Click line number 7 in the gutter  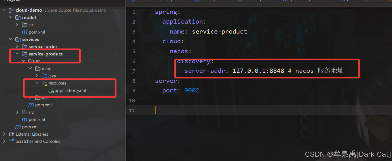coord(134,71)
